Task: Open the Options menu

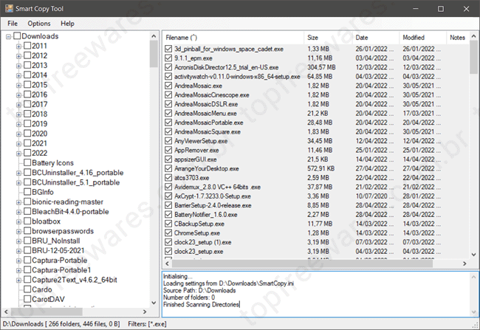Action: [x=39, y=24]
